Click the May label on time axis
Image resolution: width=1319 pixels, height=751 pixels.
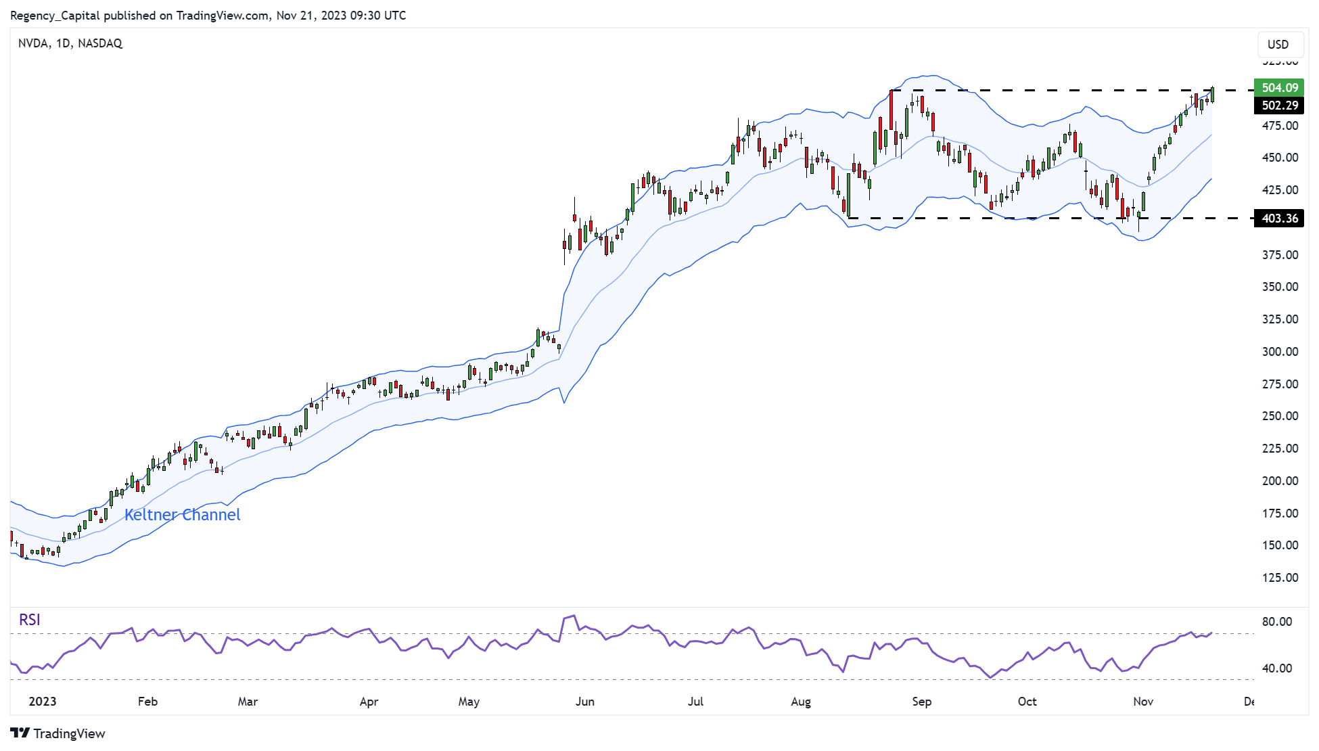click(469, 702)
